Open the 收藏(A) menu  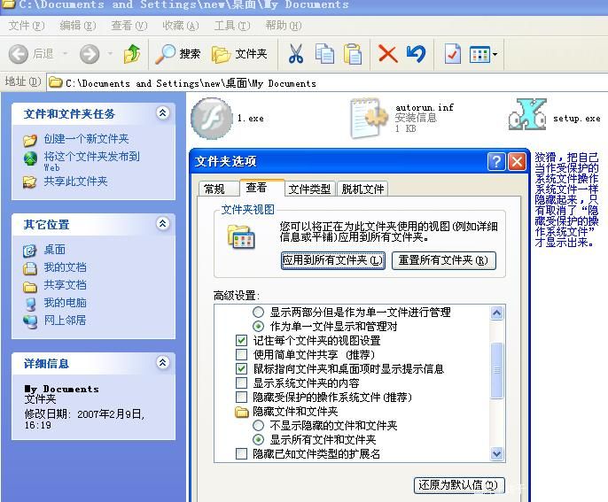point(180,26)
